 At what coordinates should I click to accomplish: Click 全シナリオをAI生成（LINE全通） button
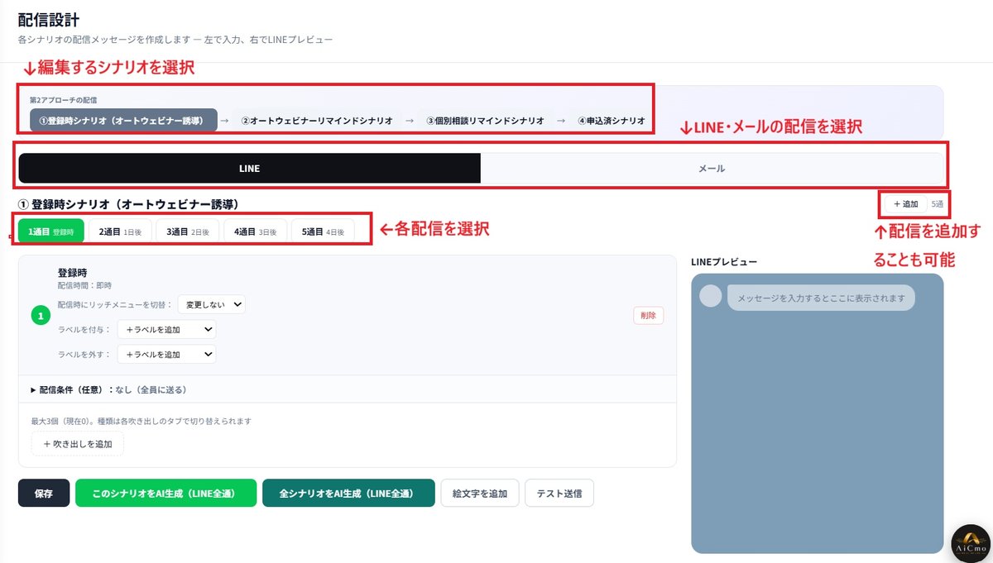coord(348,494)
